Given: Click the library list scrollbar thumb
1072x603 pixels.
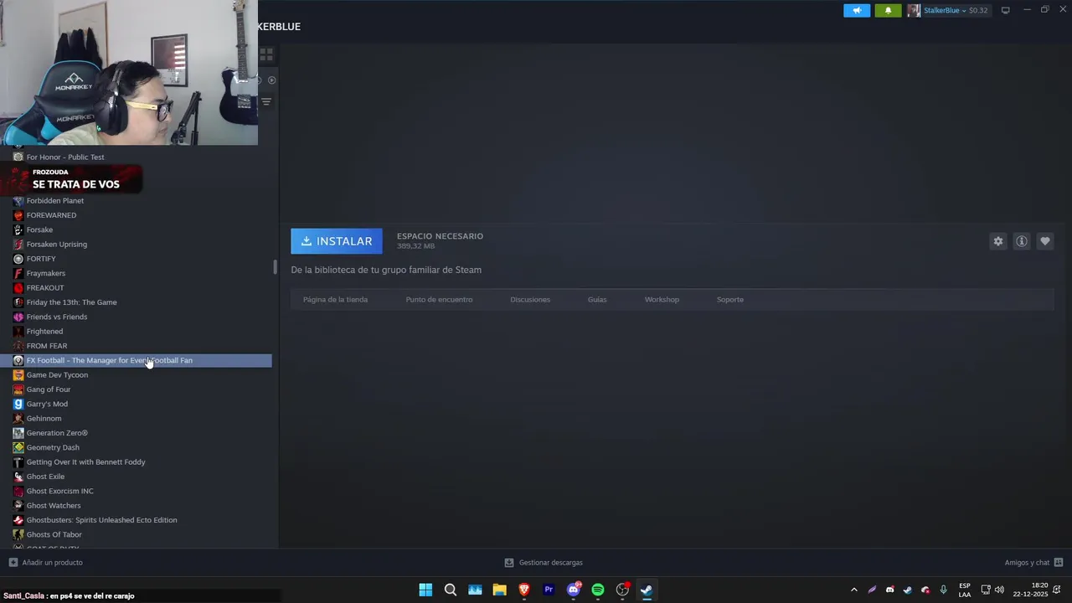Looking at the screenshot, I should coord(275,267).
